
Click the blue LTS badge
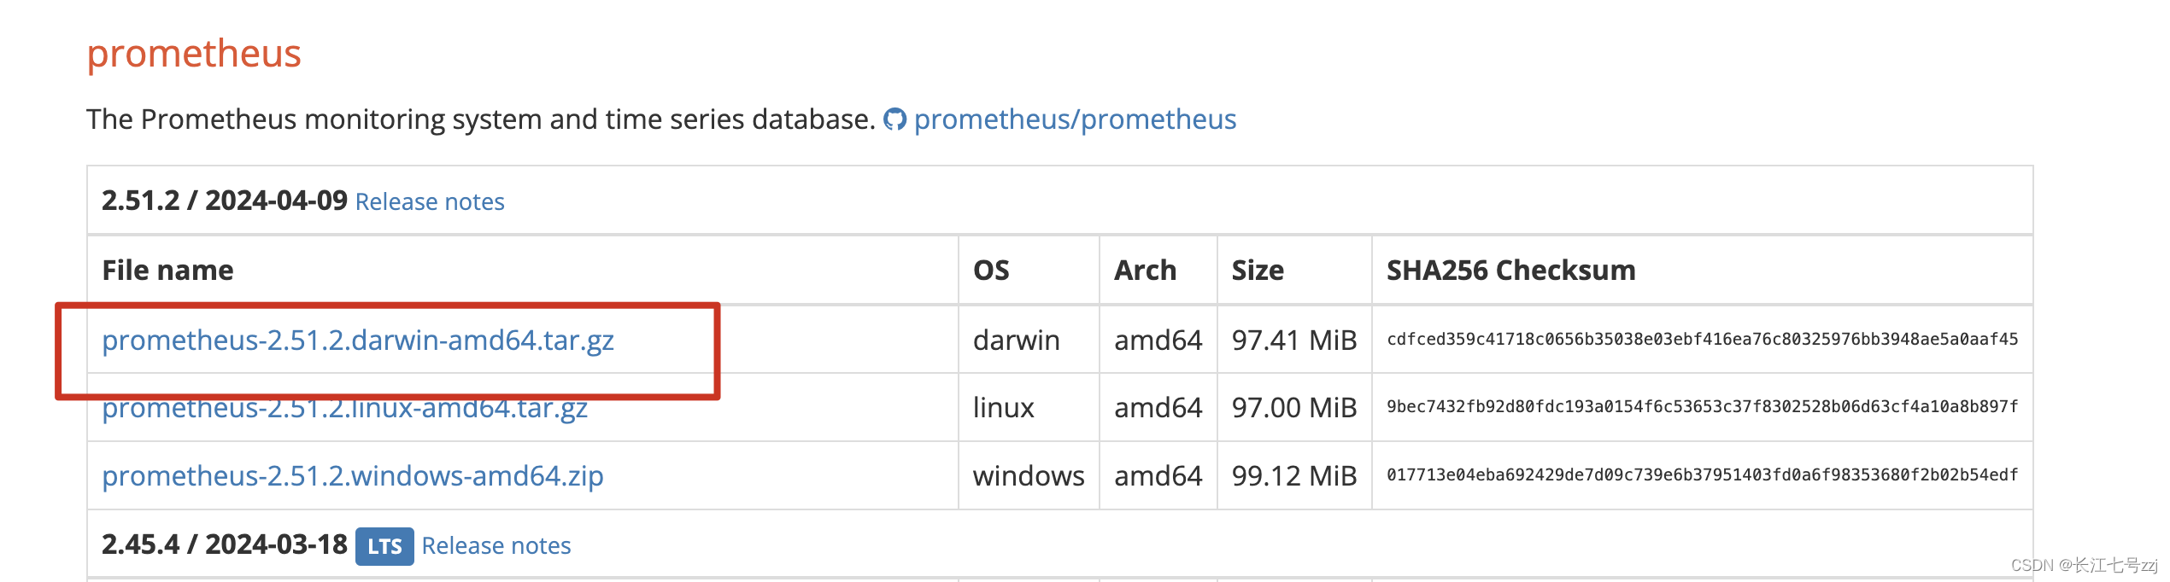(384, 546)
